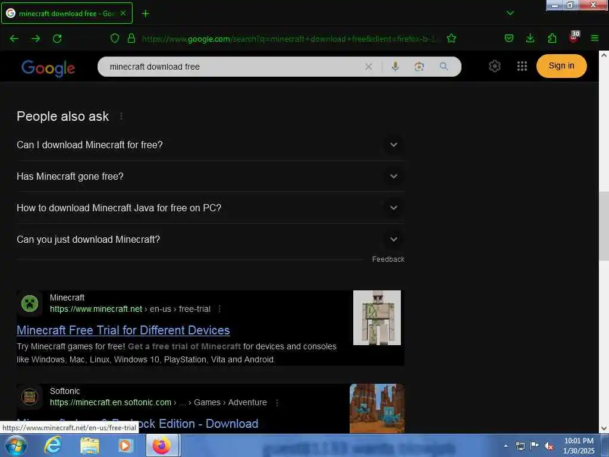The image size is (609, 457).
Task: Open the Windows Start menu
Action: coord(16,445)
